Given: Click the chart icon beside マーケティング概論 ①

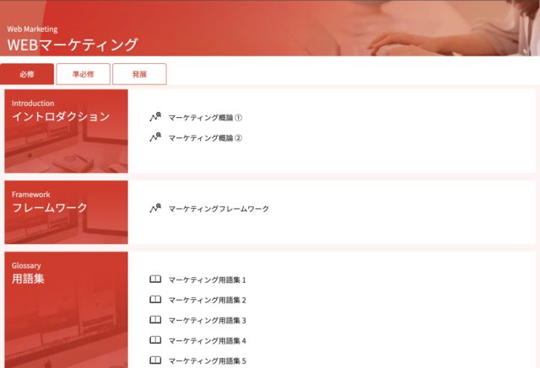Looking at the screenshot, I should point(155,118).
